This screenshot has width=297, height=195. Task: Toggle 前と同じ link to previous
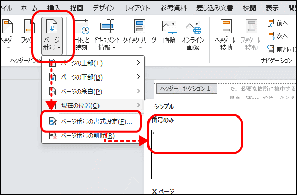tap(281, 49)
